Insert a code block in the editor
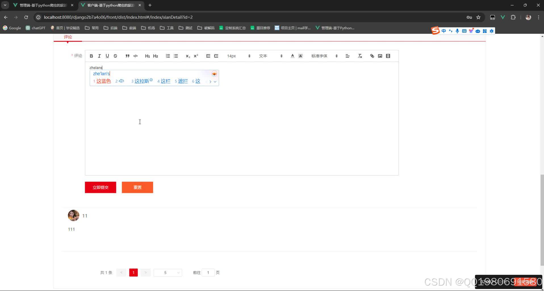Viewport: 544px width, 291px height. point(135,56)
